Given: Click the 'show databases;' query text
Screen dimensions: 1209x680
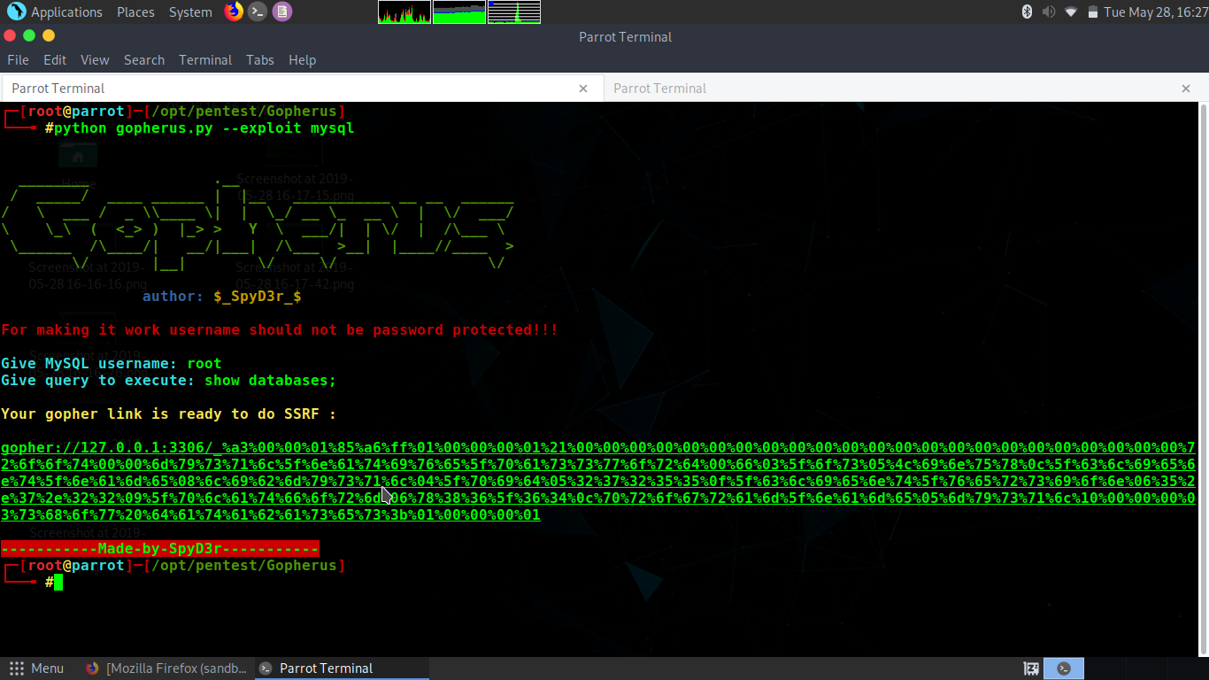Looking at the screenshot, I should click(271, 381).
